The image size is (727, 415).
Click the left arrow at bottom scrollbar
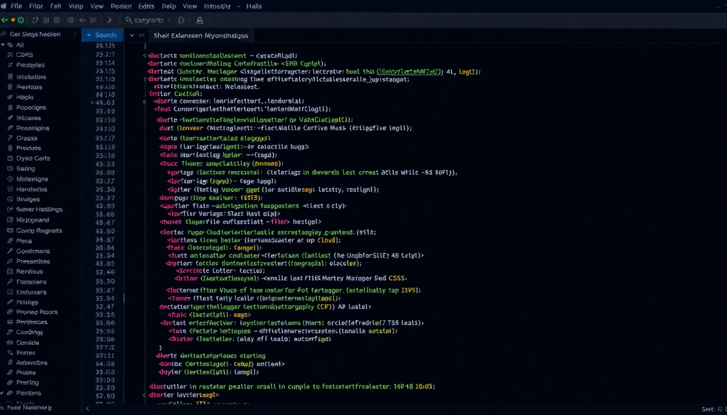88,409
